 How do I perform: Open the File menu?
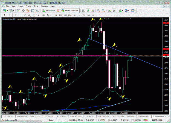click(7, 6)
